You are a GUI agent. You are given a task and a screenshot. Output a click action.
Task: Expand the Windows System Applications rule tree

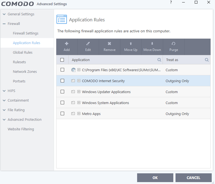[x=79, y=103]
